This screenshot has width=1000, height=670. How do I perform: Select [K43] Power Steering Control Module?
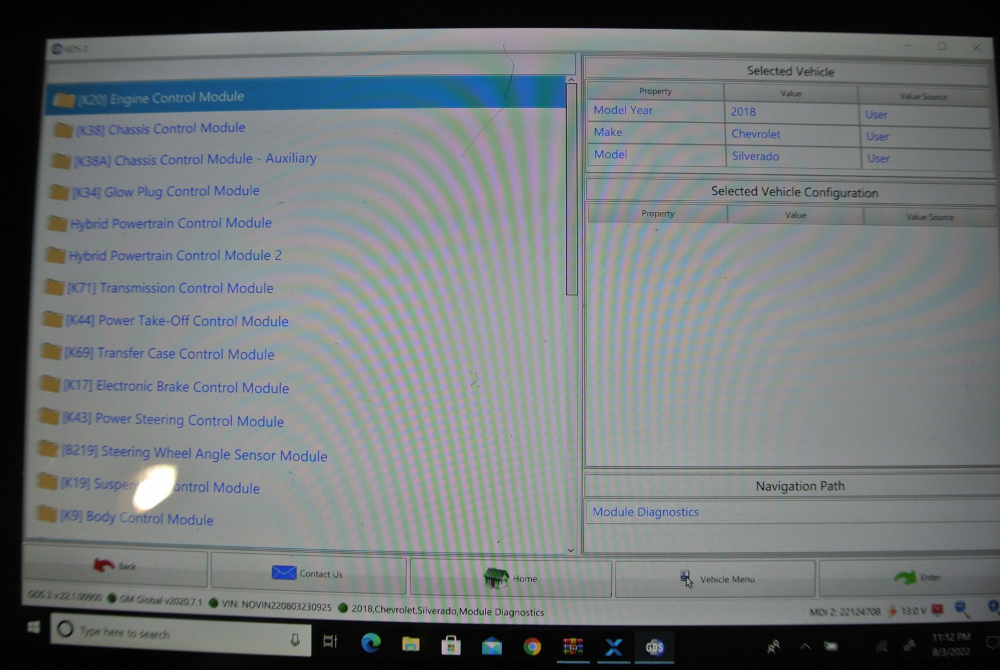173,419
